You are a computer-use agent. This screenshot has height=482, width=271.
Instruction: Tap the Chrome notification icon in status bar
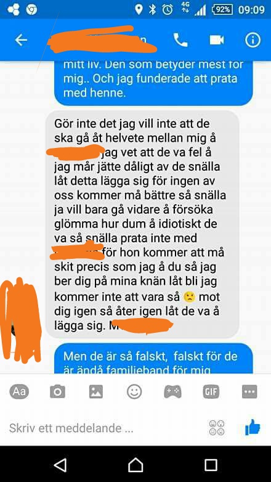[31, 9]
